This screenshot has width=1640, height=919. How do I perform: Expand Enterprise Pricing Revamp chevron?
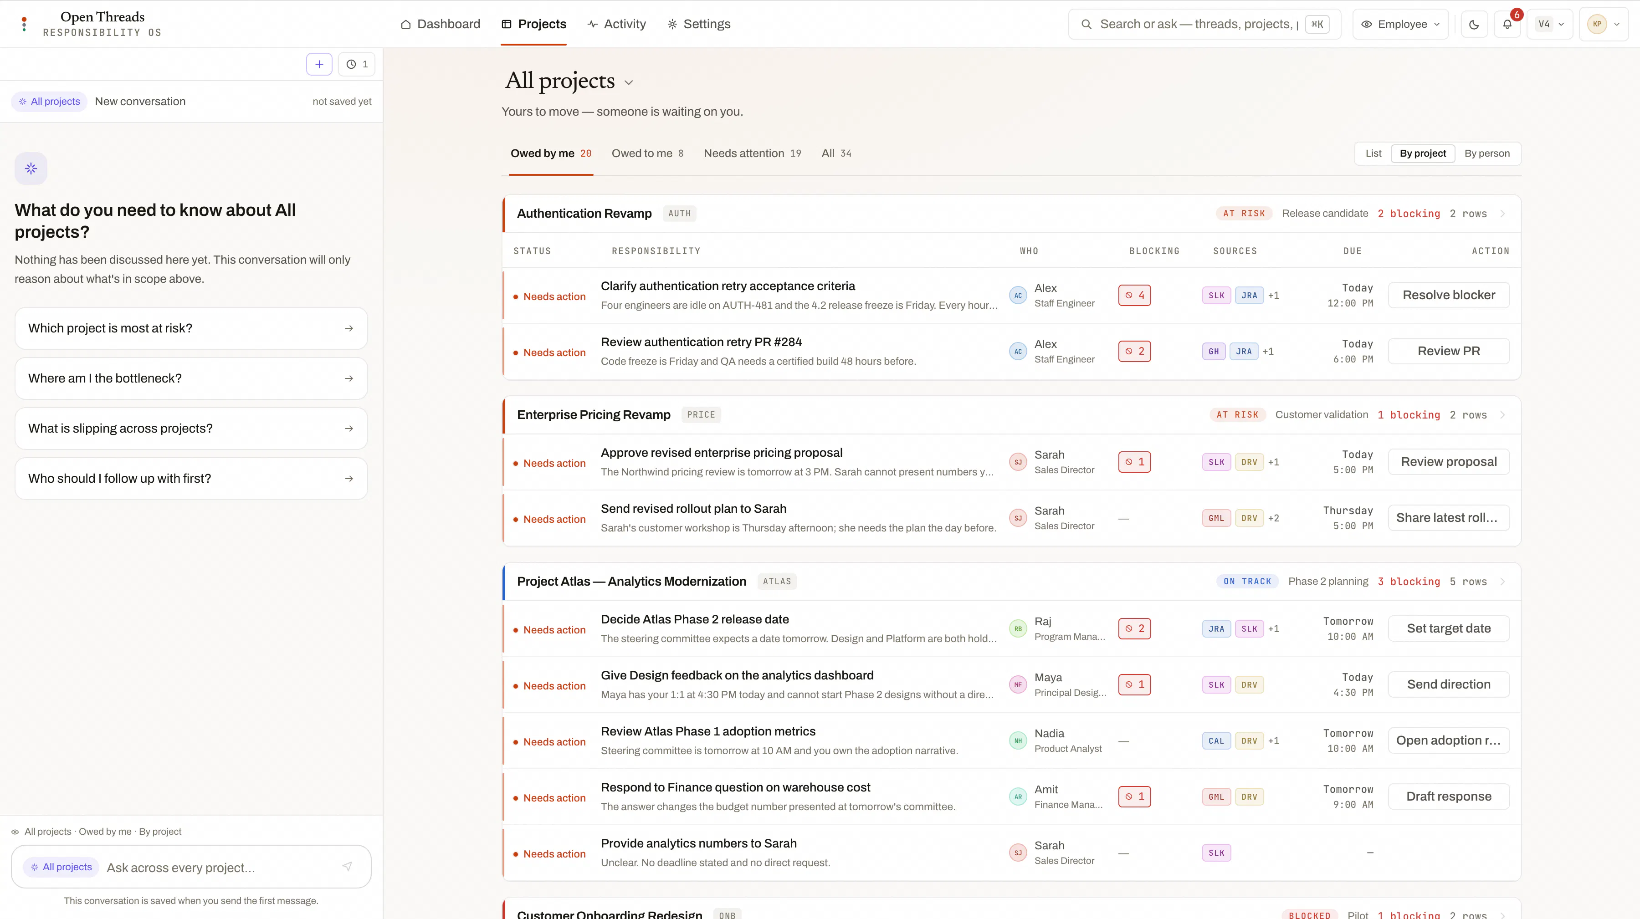1502,415
